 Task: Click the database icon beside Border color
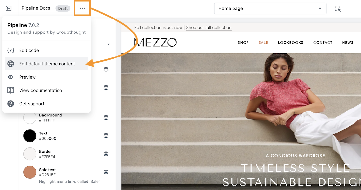pos(106,154)
